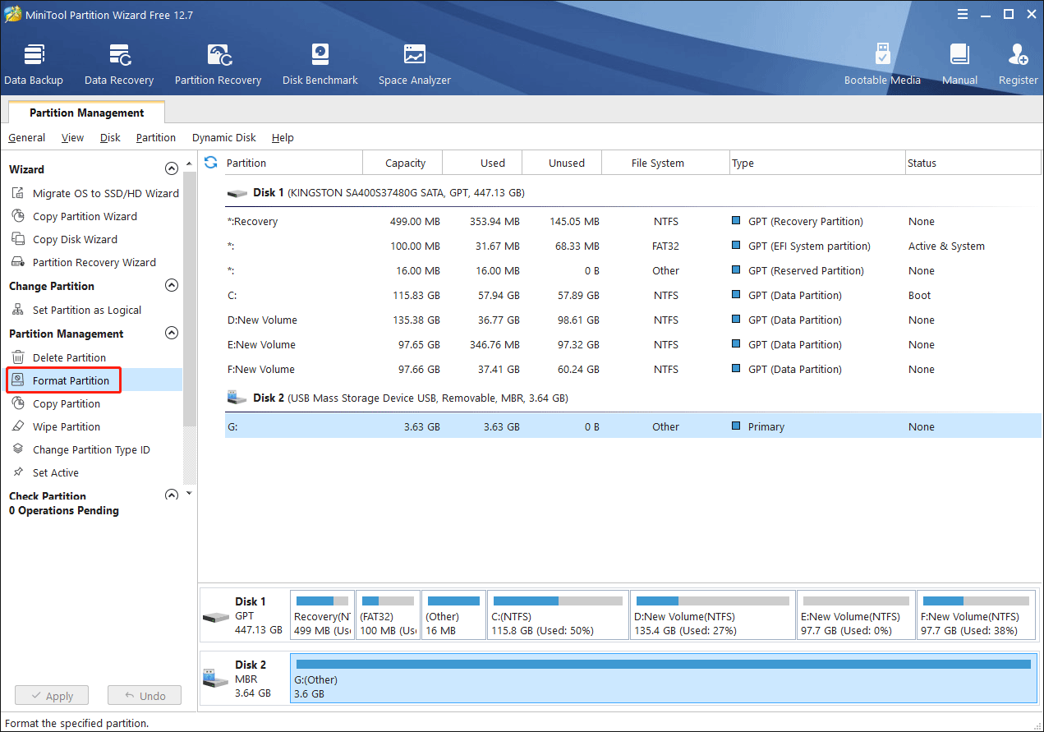Open the hamburger menu in title bar
Viewport: 1044px width, 732px height.
pyautogui.click(x=962, y=14)
